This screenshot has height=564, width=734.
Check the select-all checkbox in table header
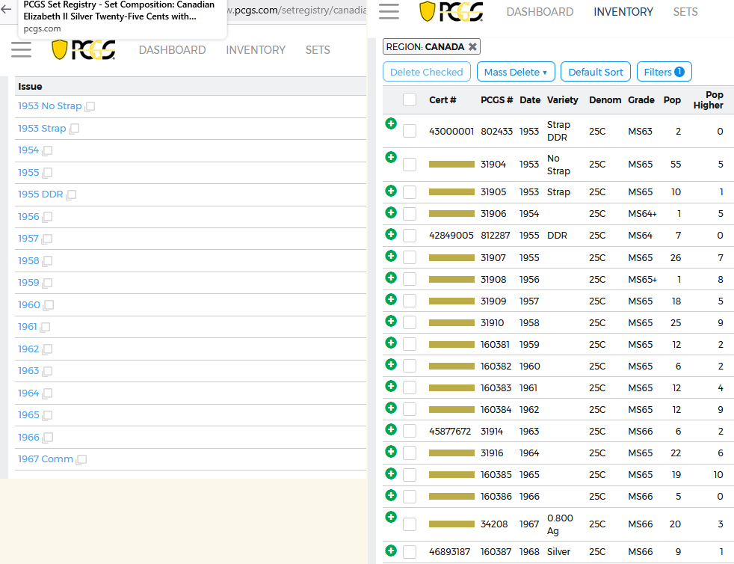pyautogui.click(x=410, y=99)
